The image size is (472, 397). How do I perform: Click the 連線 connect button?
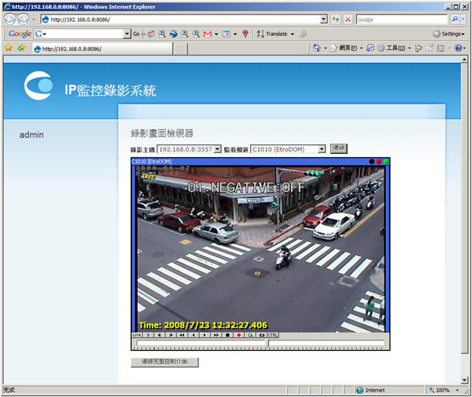338,148
